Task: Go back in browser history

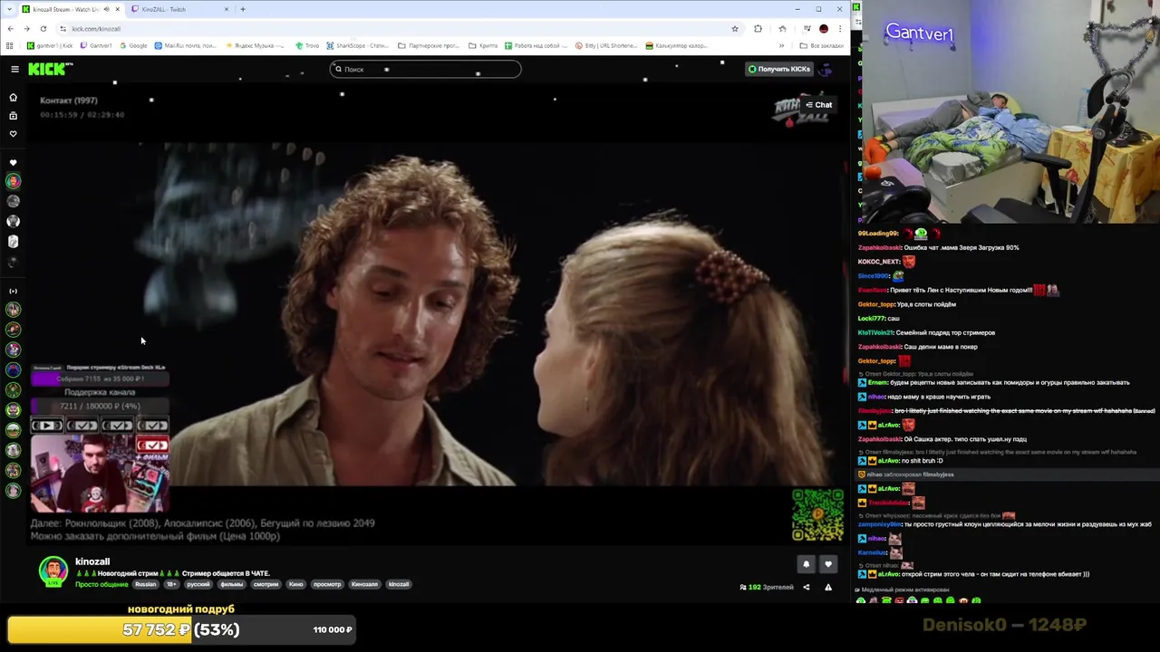Action: pyautogui.click(x=10, y=28)
